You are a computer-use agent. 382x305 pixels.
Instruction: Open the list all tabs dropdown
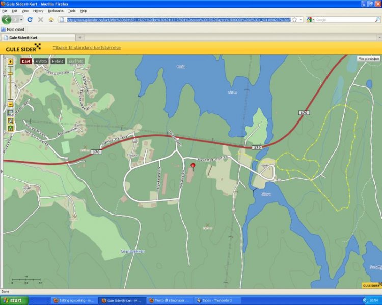pos(377,38)
